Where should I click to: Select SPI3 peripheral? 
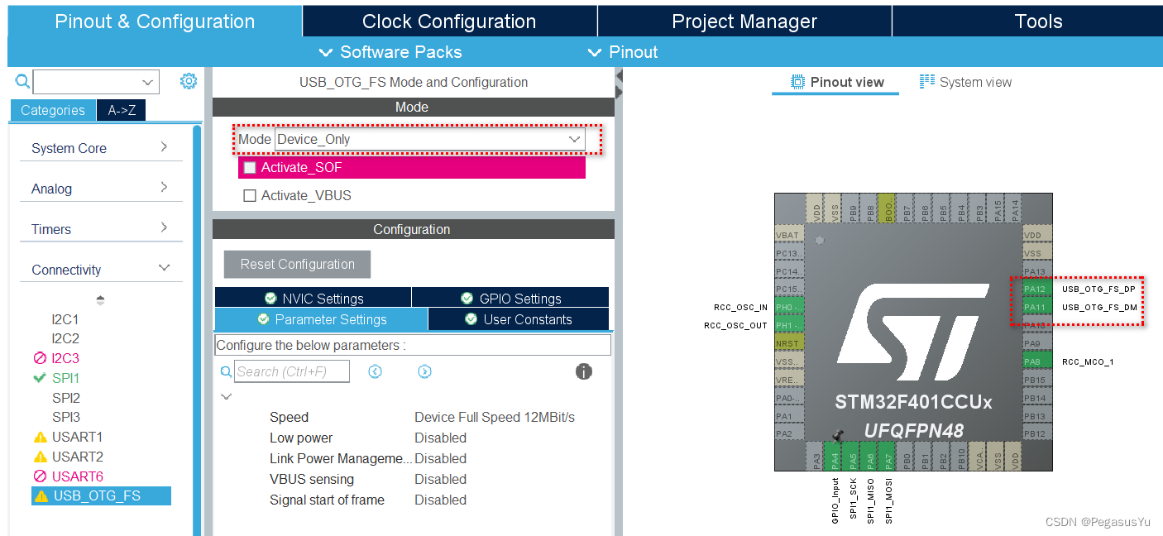point(66,417)
